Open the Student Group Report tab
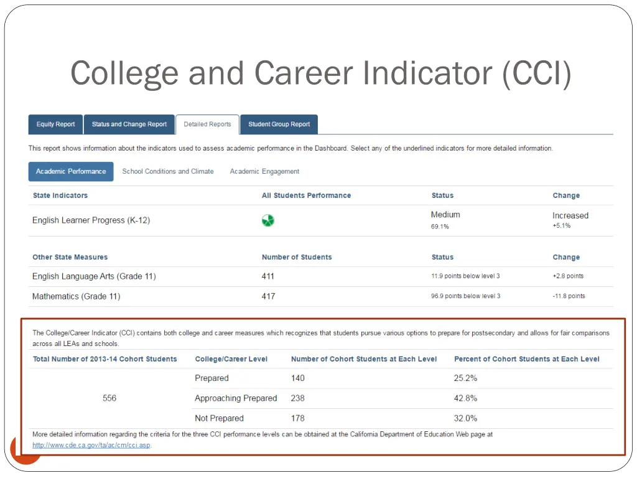Screen dimensions: 637x478 [279, 124]
